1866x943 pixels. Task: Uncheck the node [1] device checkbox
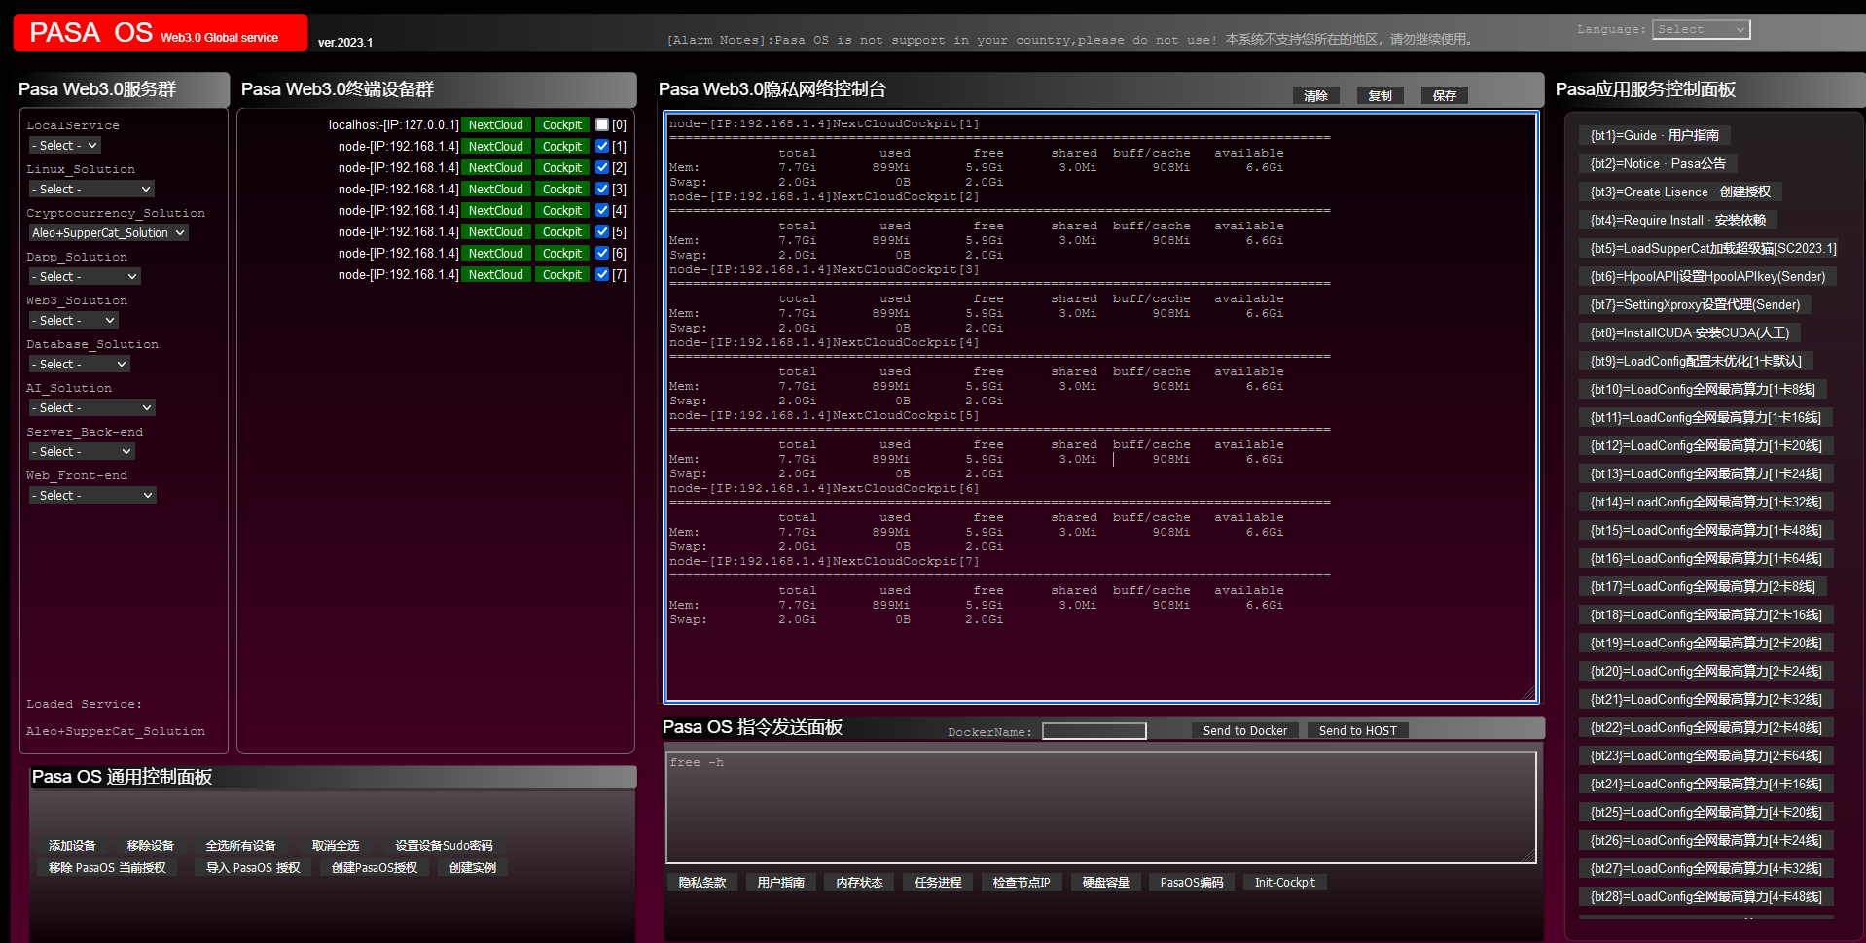[602, 146]
